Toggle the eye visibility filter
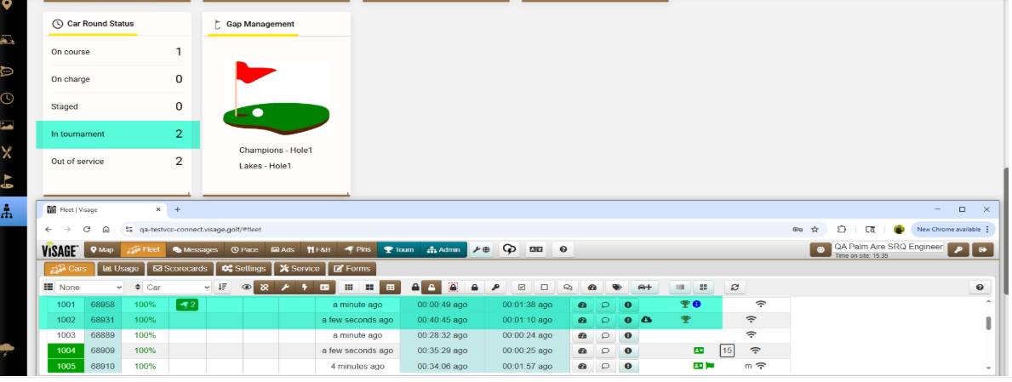This screenshot has width=1012, height=382. tap(247, 288)
